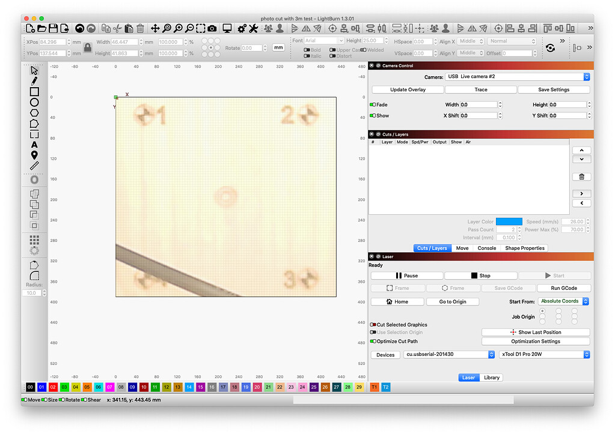
Task: Click the laser settings wrench icon
Action: pyautogui.click(x=254, y=28)
